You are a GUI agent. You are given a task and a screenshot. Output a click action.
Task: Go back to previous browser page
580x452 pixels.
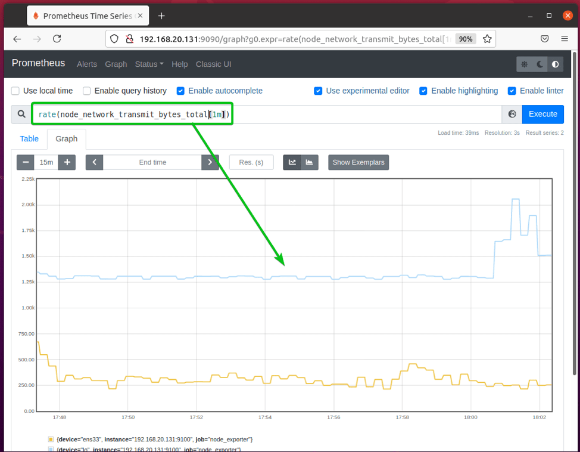17,39
